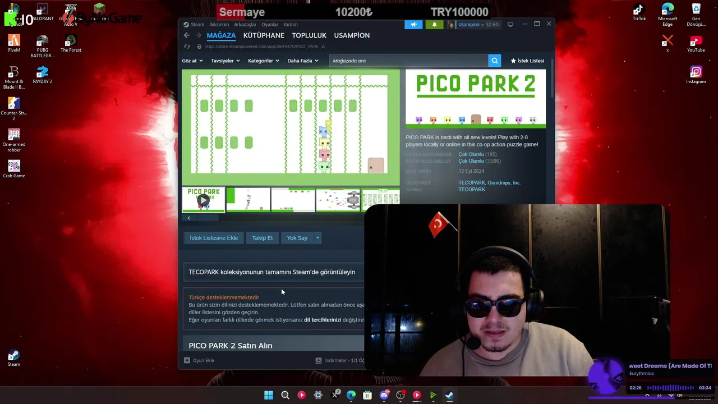Open İndirmeler downloads status
The image size is (718, 404).
tap(341, 360)
